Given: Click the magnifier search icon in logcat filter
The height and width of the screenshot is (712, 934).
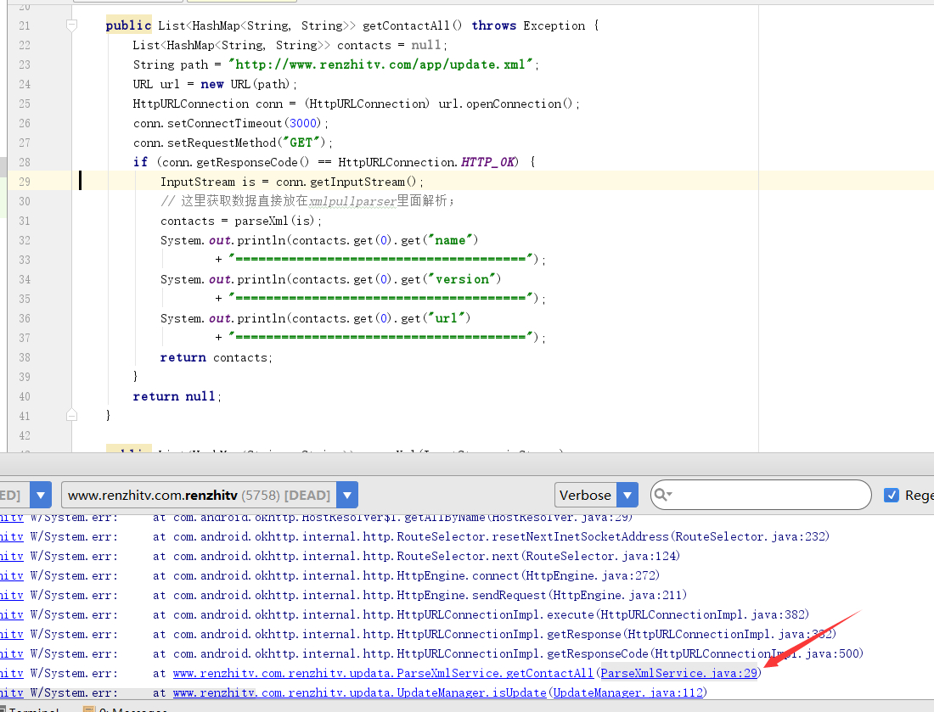Looking at the screenshot, I should pyautogui.click(x=663, y=495).
